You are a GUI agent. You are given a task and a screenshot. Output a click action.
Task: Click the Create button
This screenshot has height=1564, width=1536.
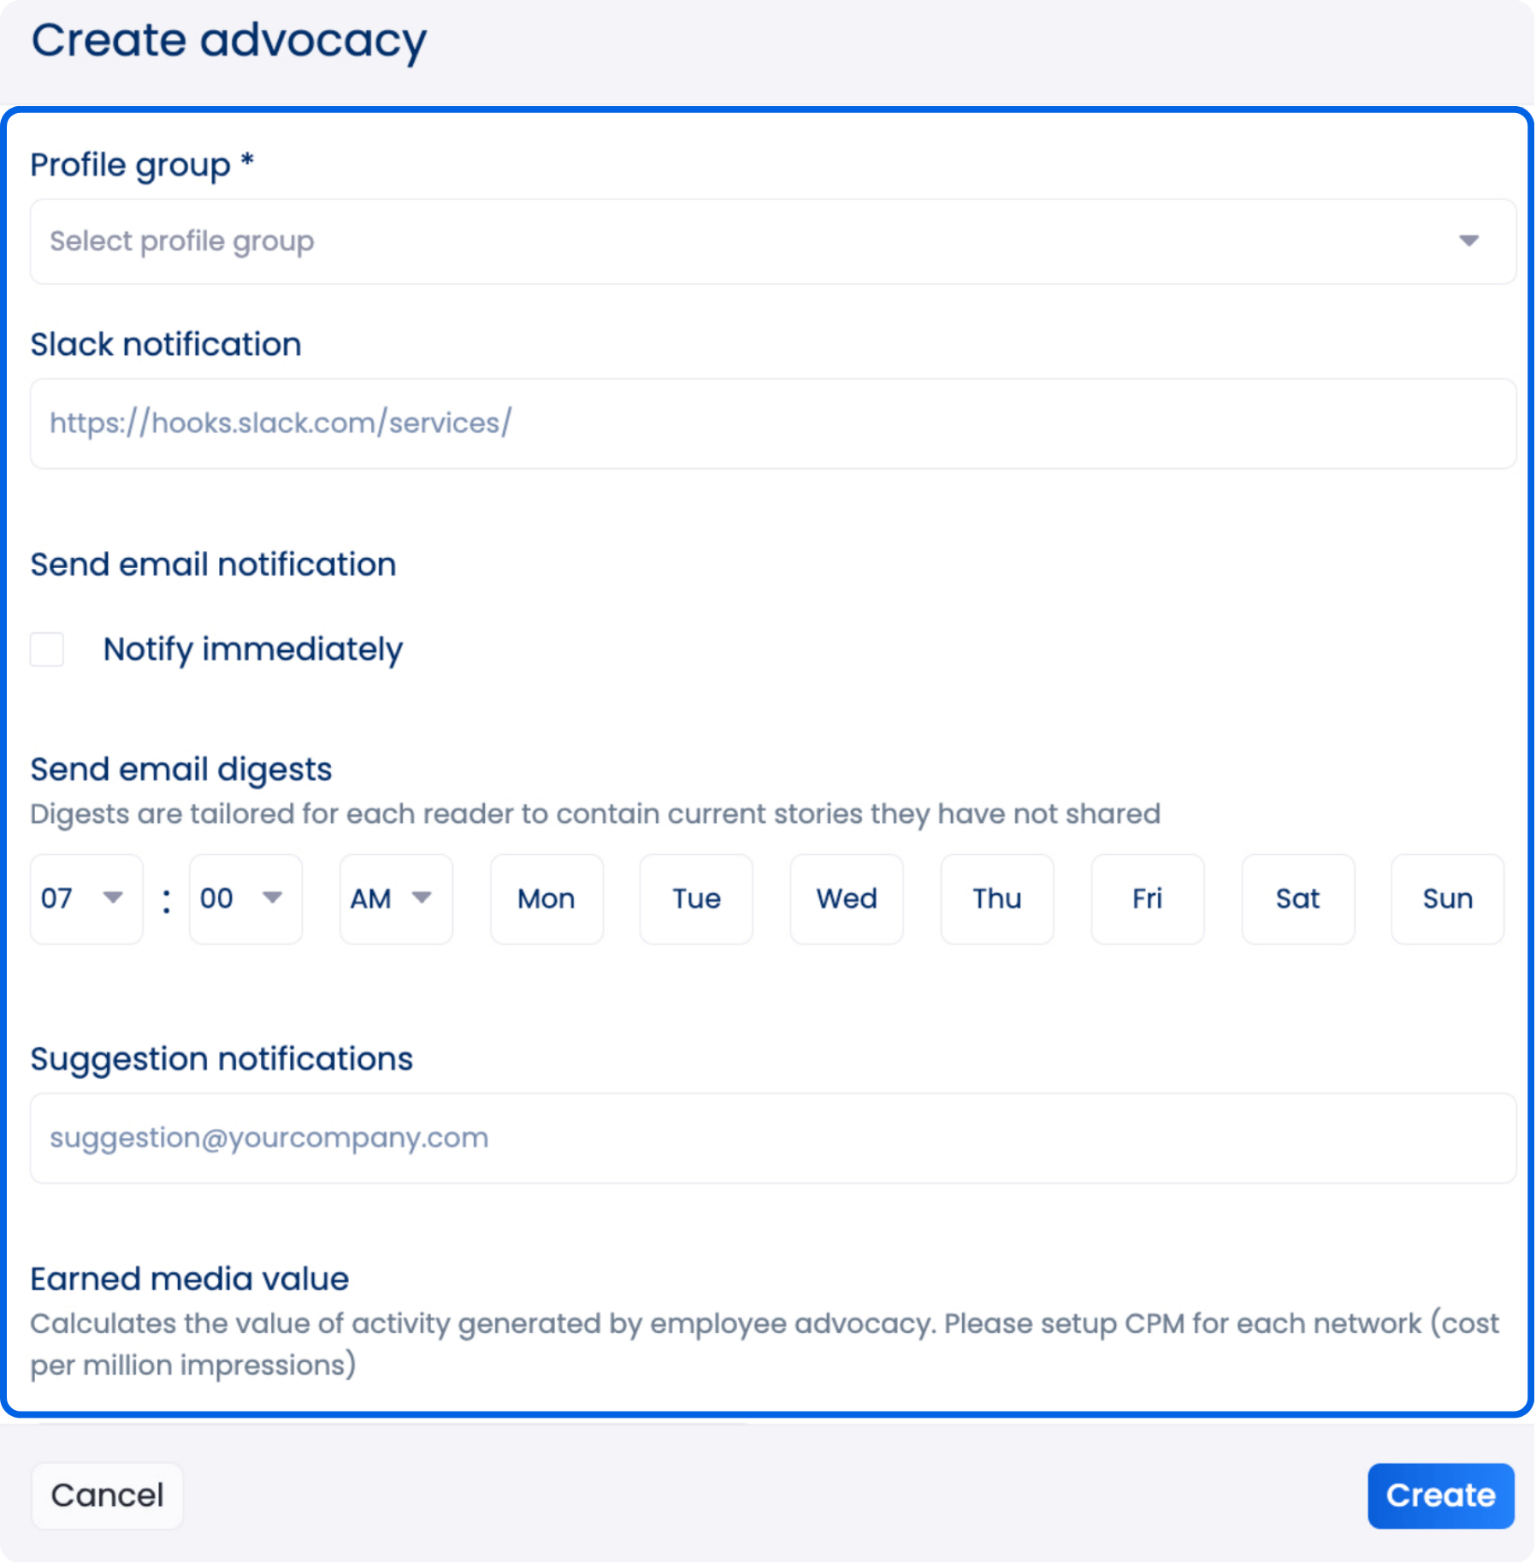(1440, 1496)
